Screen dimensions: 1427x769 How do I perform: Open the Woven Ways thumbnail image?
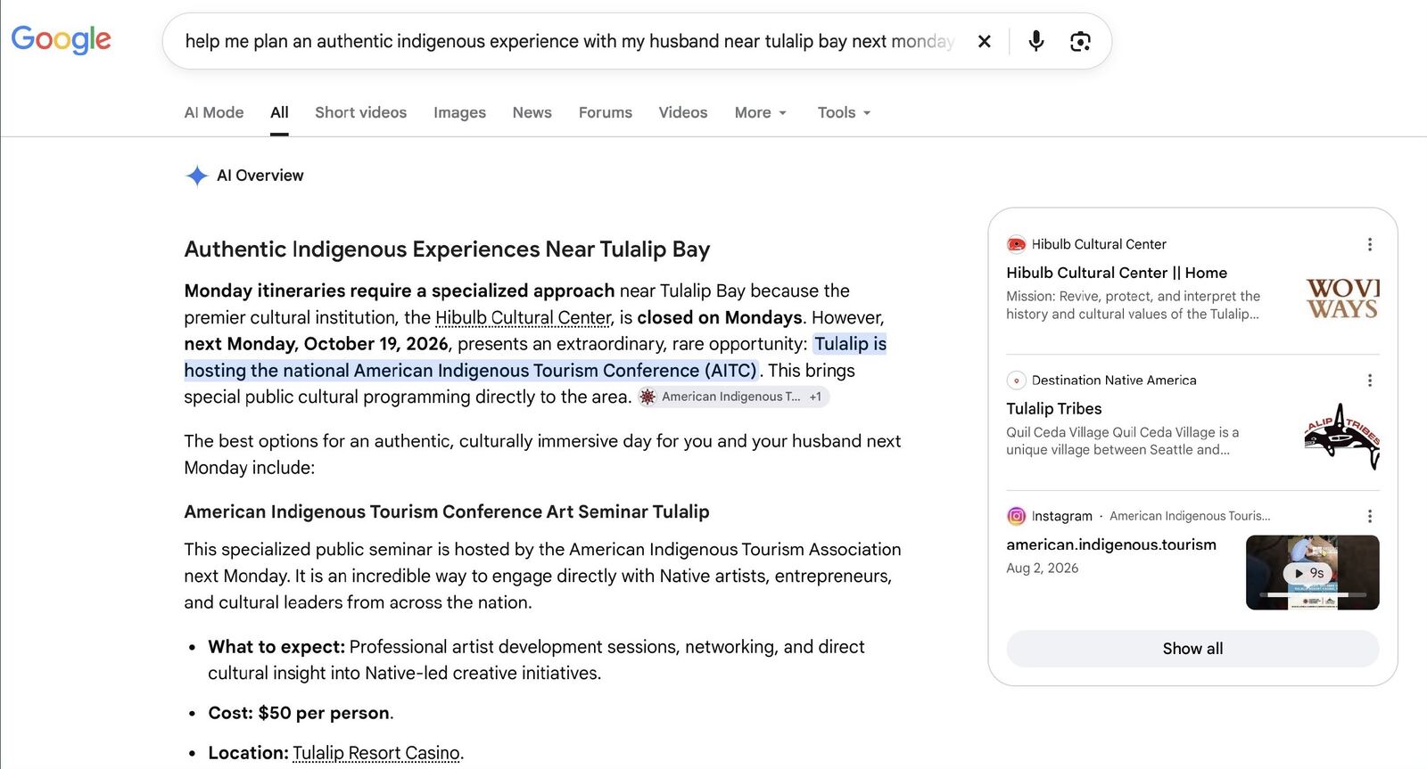point(1342,298)
